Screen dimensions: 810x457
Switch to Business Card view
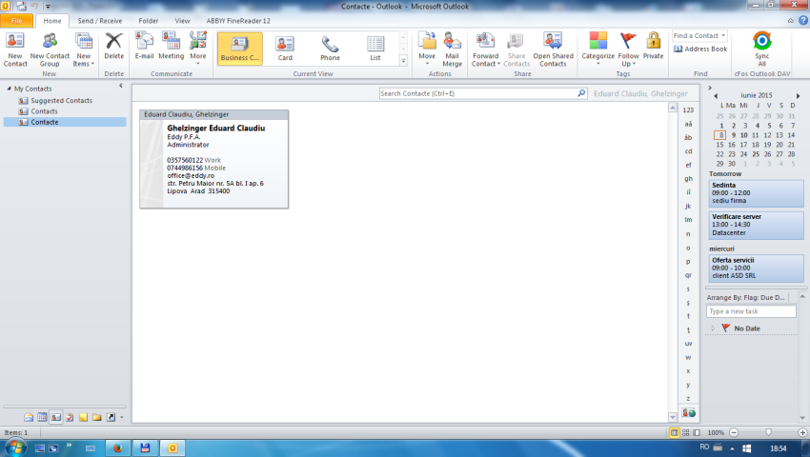click(x=240, y=49)
